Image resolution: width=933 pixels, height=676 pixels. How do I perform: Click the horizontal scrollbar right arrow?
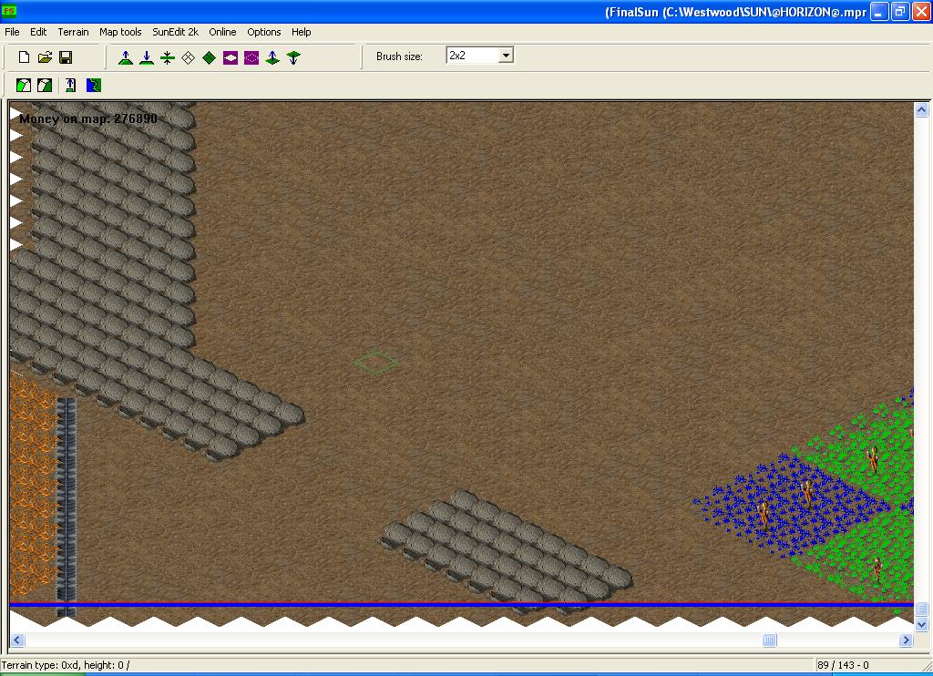[906, 640]
